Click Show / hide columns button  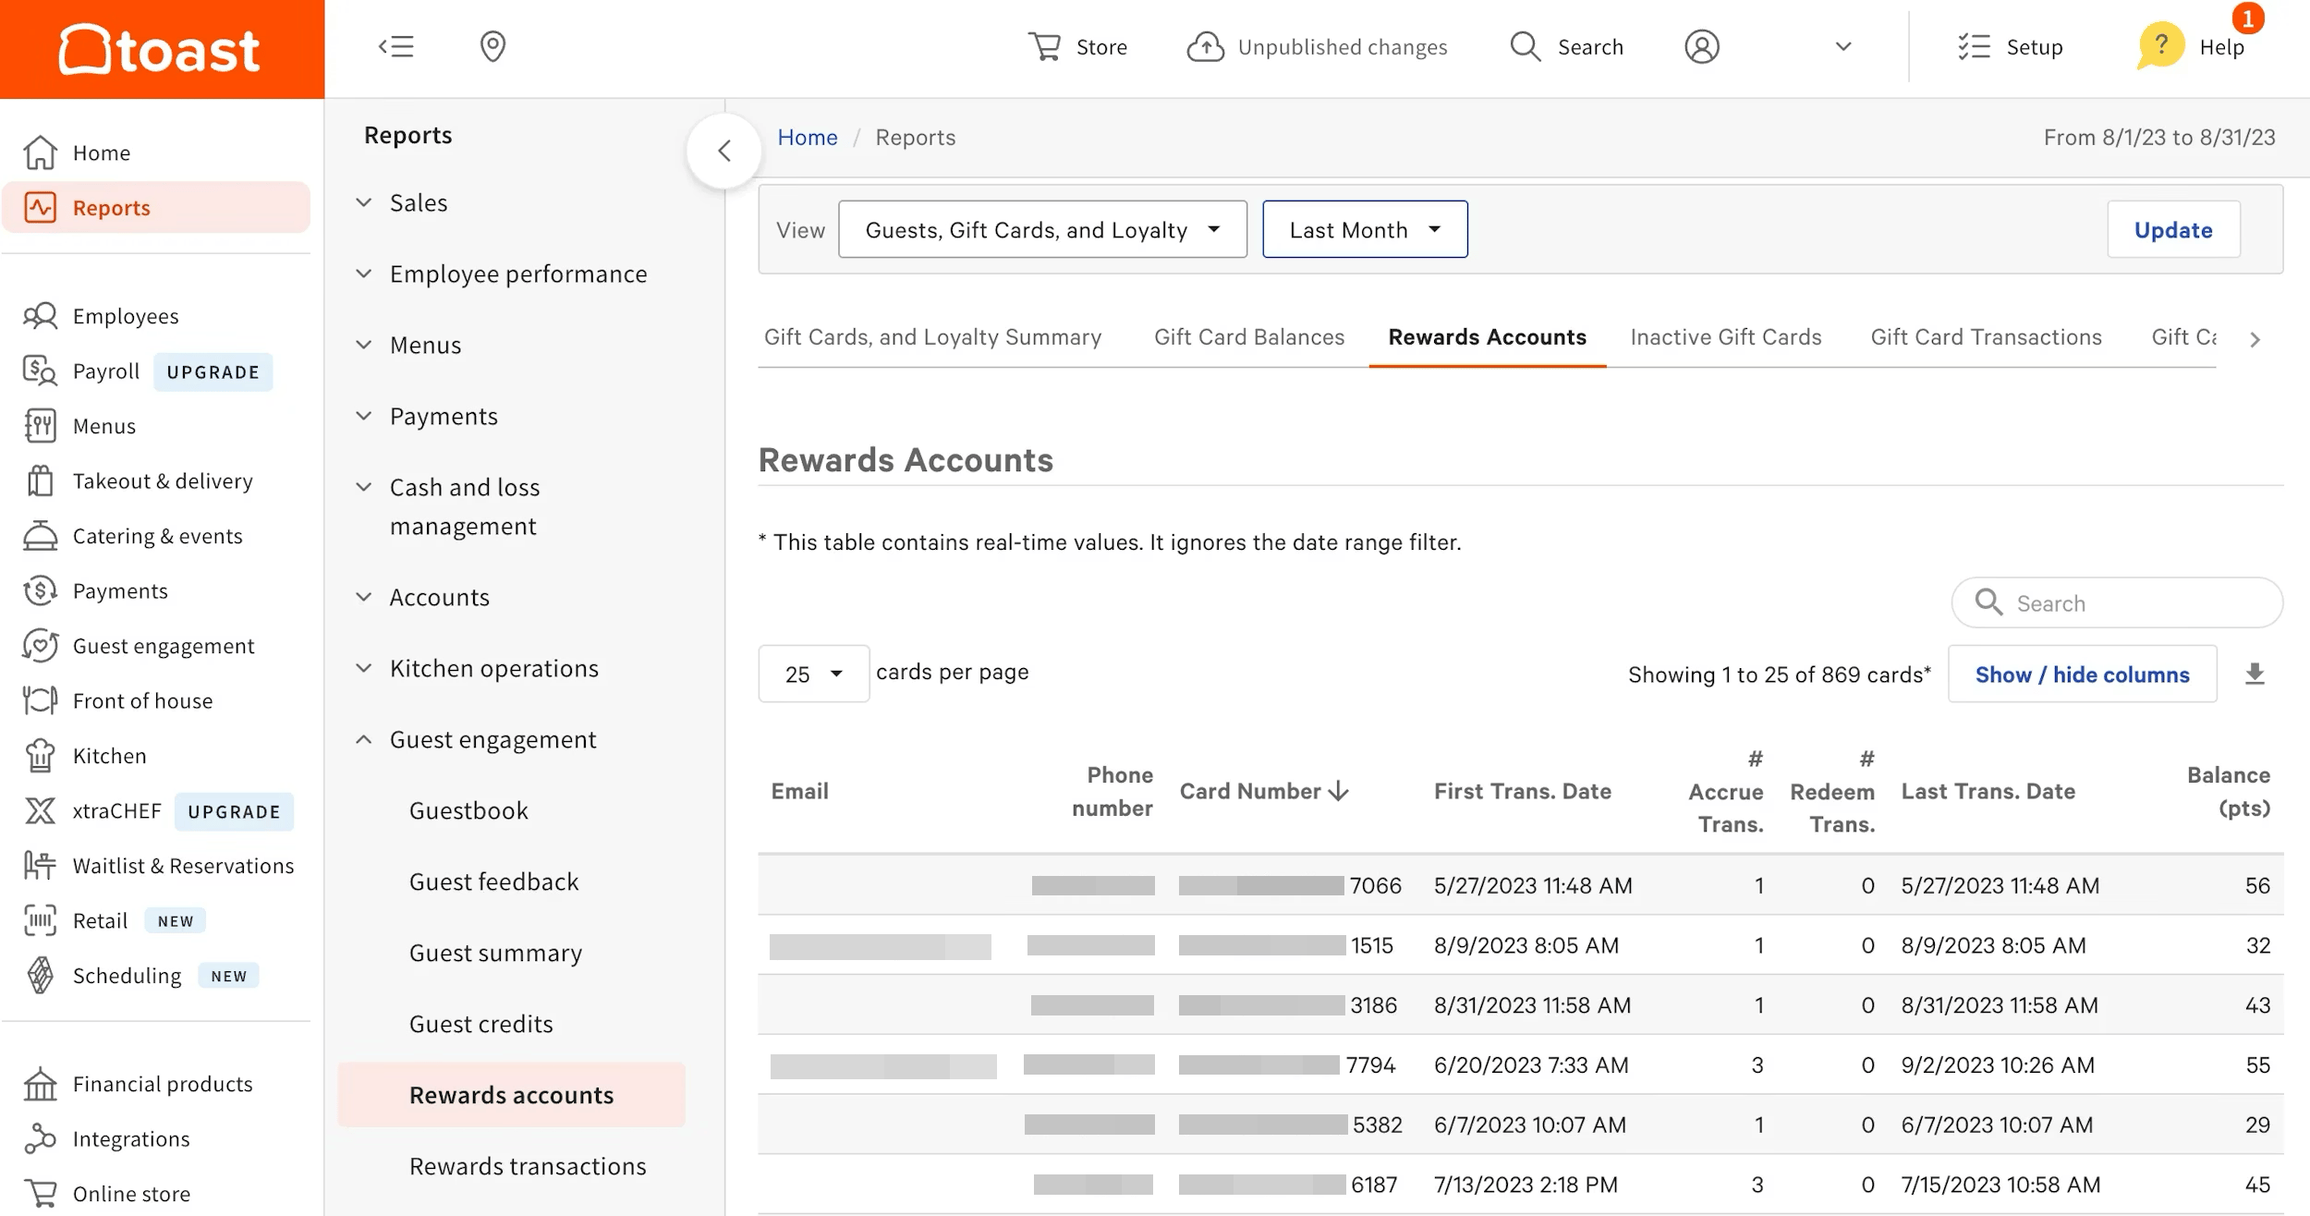coord(2082,674)
